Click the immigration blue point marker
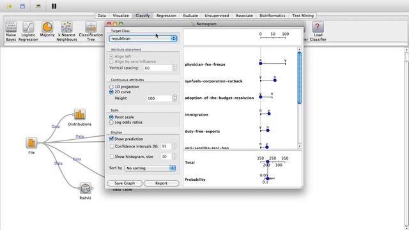This screenshot has height=230, width=409. coord(269,114)
